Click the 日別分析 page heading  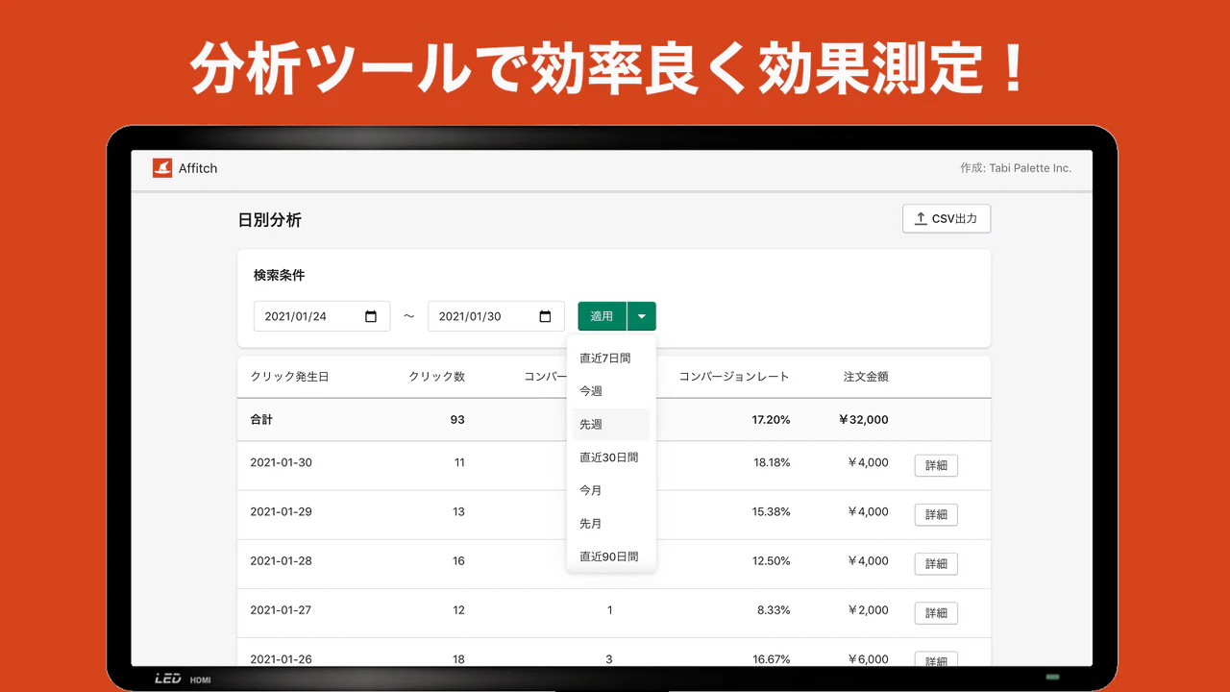pyautogui.click(x=270, y=220)
